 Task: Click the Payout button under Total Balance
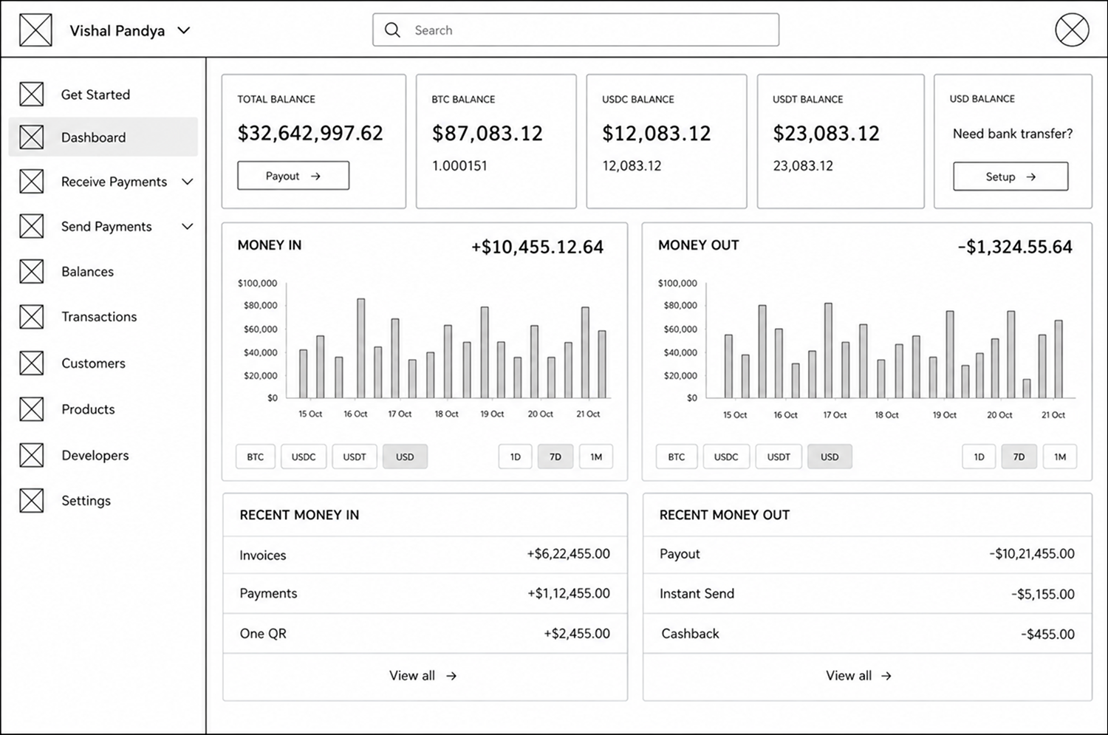pos(293,176)
